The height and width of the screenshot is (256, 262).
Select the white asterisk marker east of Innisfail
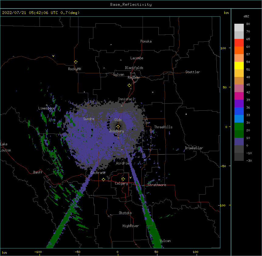pyautogui.click(x=153, y=92)
